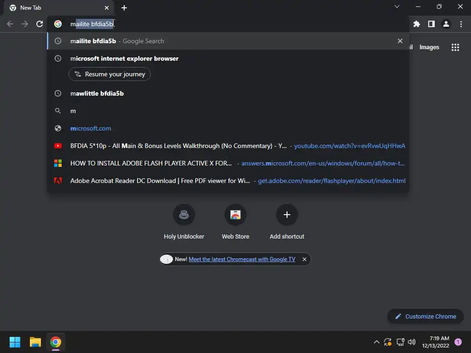Screen dimensions: 471x353
Task: Open the notification count badge
Action: (458, 342)
